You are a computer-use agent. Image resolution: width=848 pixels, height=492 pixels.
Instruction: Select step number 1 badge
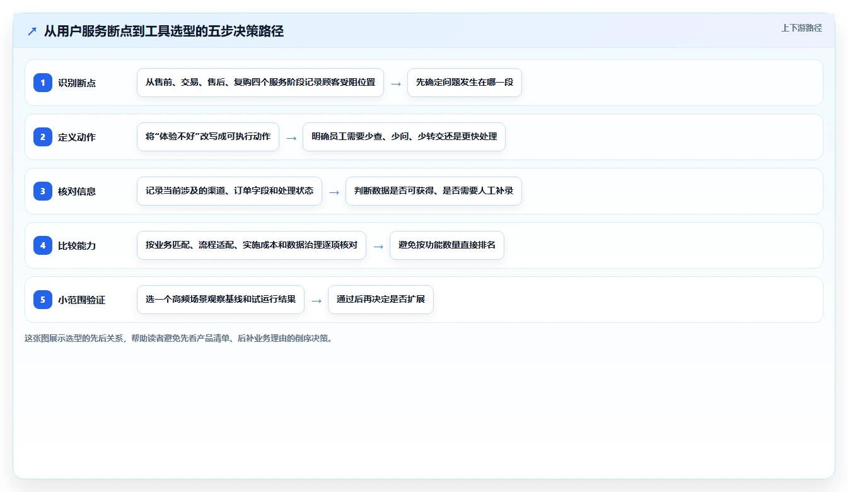[43, 83]
